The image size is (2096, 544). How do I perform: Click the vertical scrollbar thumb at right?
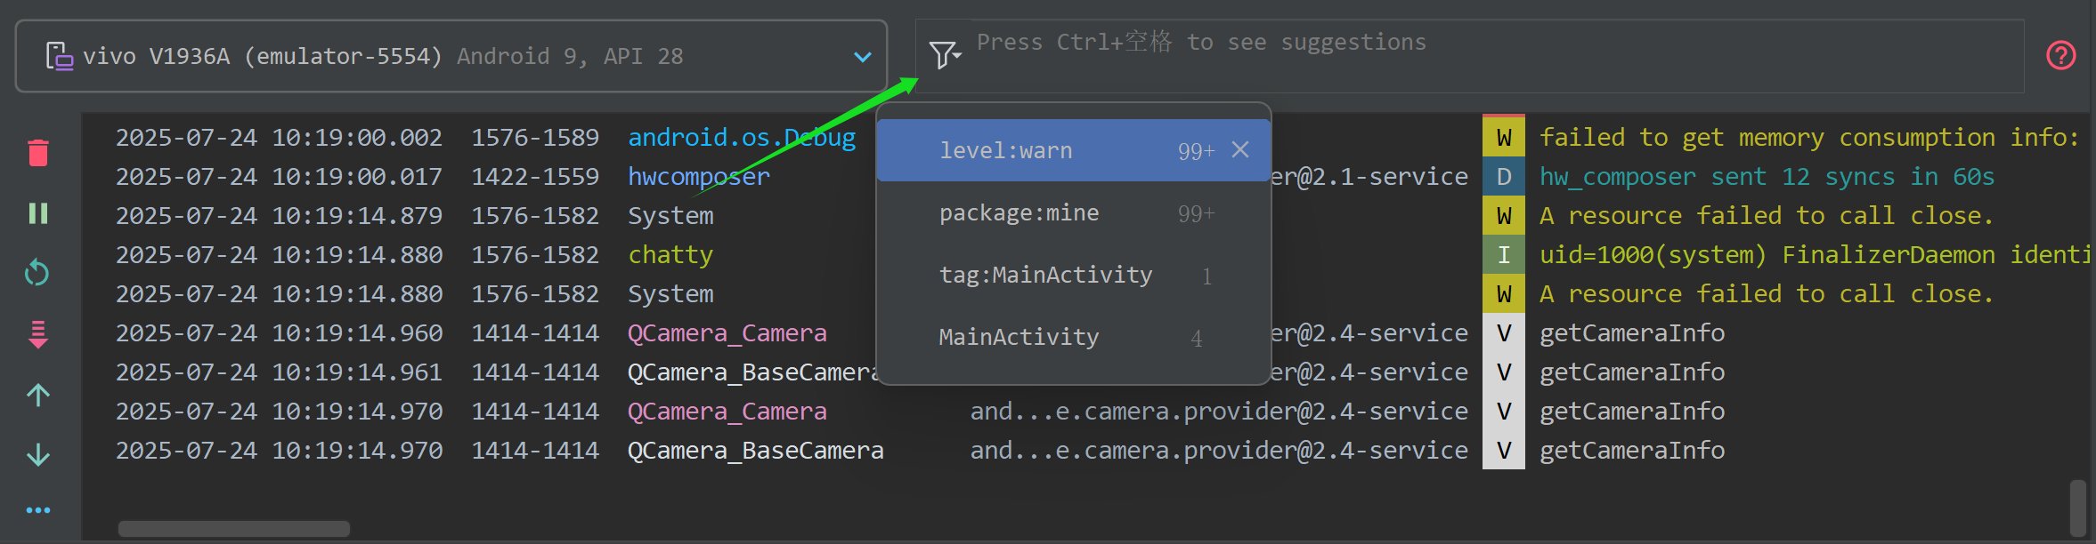(x=2078, y=508)
